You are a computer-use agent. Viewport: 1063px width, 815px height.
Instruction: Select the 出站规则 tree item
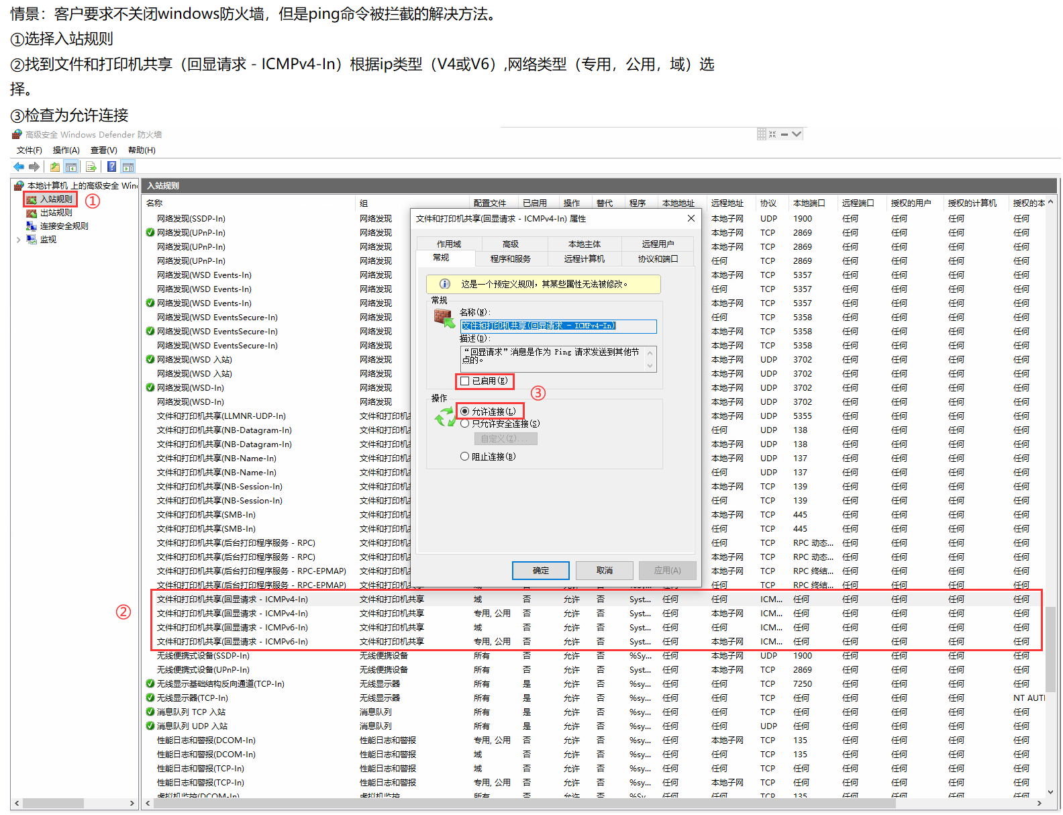56,213
